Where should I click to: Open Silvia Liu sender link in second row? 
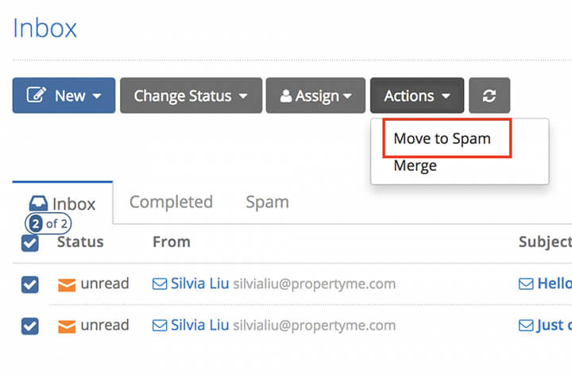(200, 325)
